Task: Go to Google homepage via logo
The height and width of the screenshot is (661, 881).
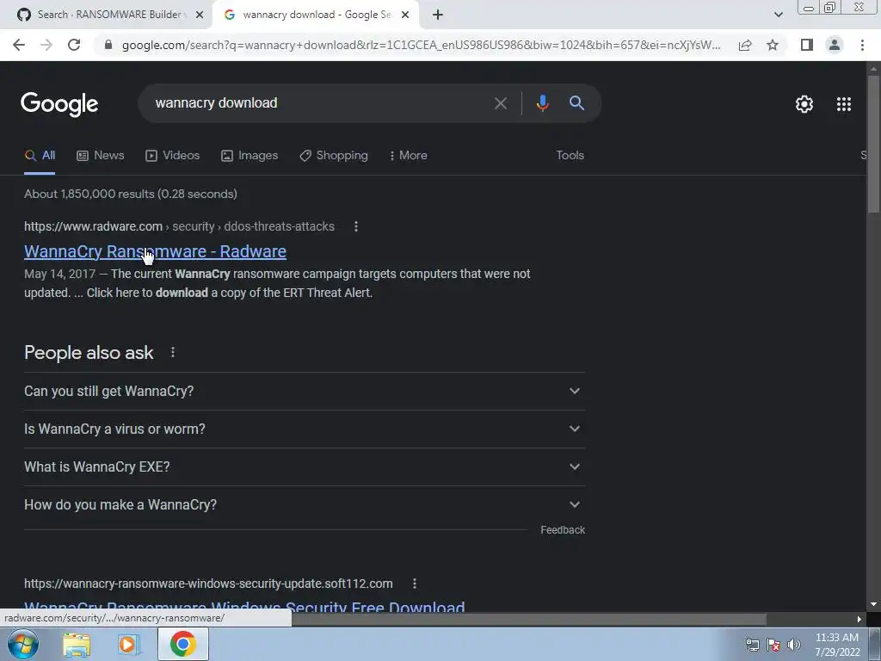Action: tap(59, 104)
